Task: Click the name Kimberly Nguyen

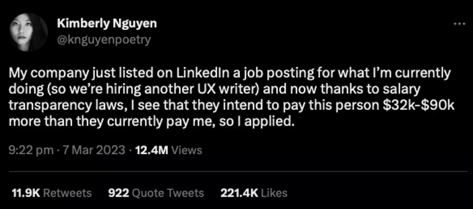Action: coord(107,23)
